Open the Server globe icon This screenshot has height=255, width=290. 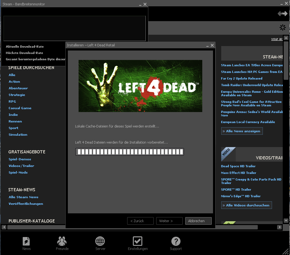pos(100,241)
